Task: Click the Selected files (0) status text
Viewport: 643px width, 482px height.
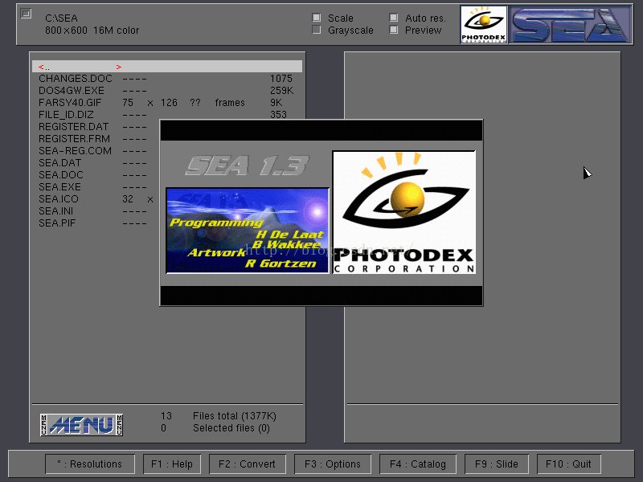Action: (x=231, y=428)
